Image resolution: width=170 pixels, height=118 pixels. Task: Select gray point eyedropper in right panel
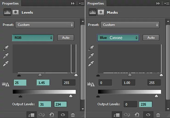tap(91, 56)
